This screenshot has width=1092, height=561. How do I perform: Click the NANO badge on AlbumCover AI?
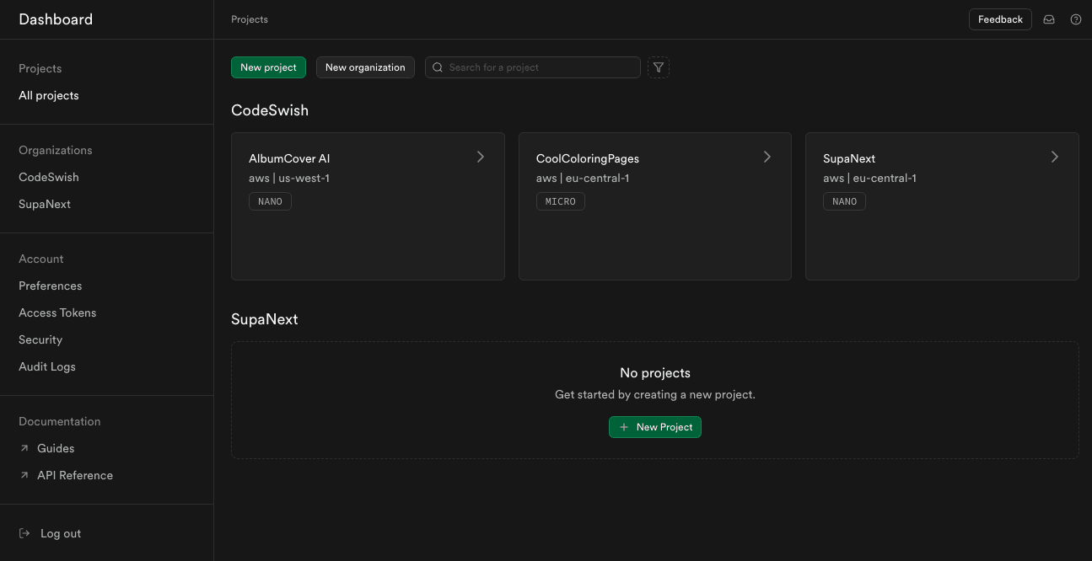270,201
